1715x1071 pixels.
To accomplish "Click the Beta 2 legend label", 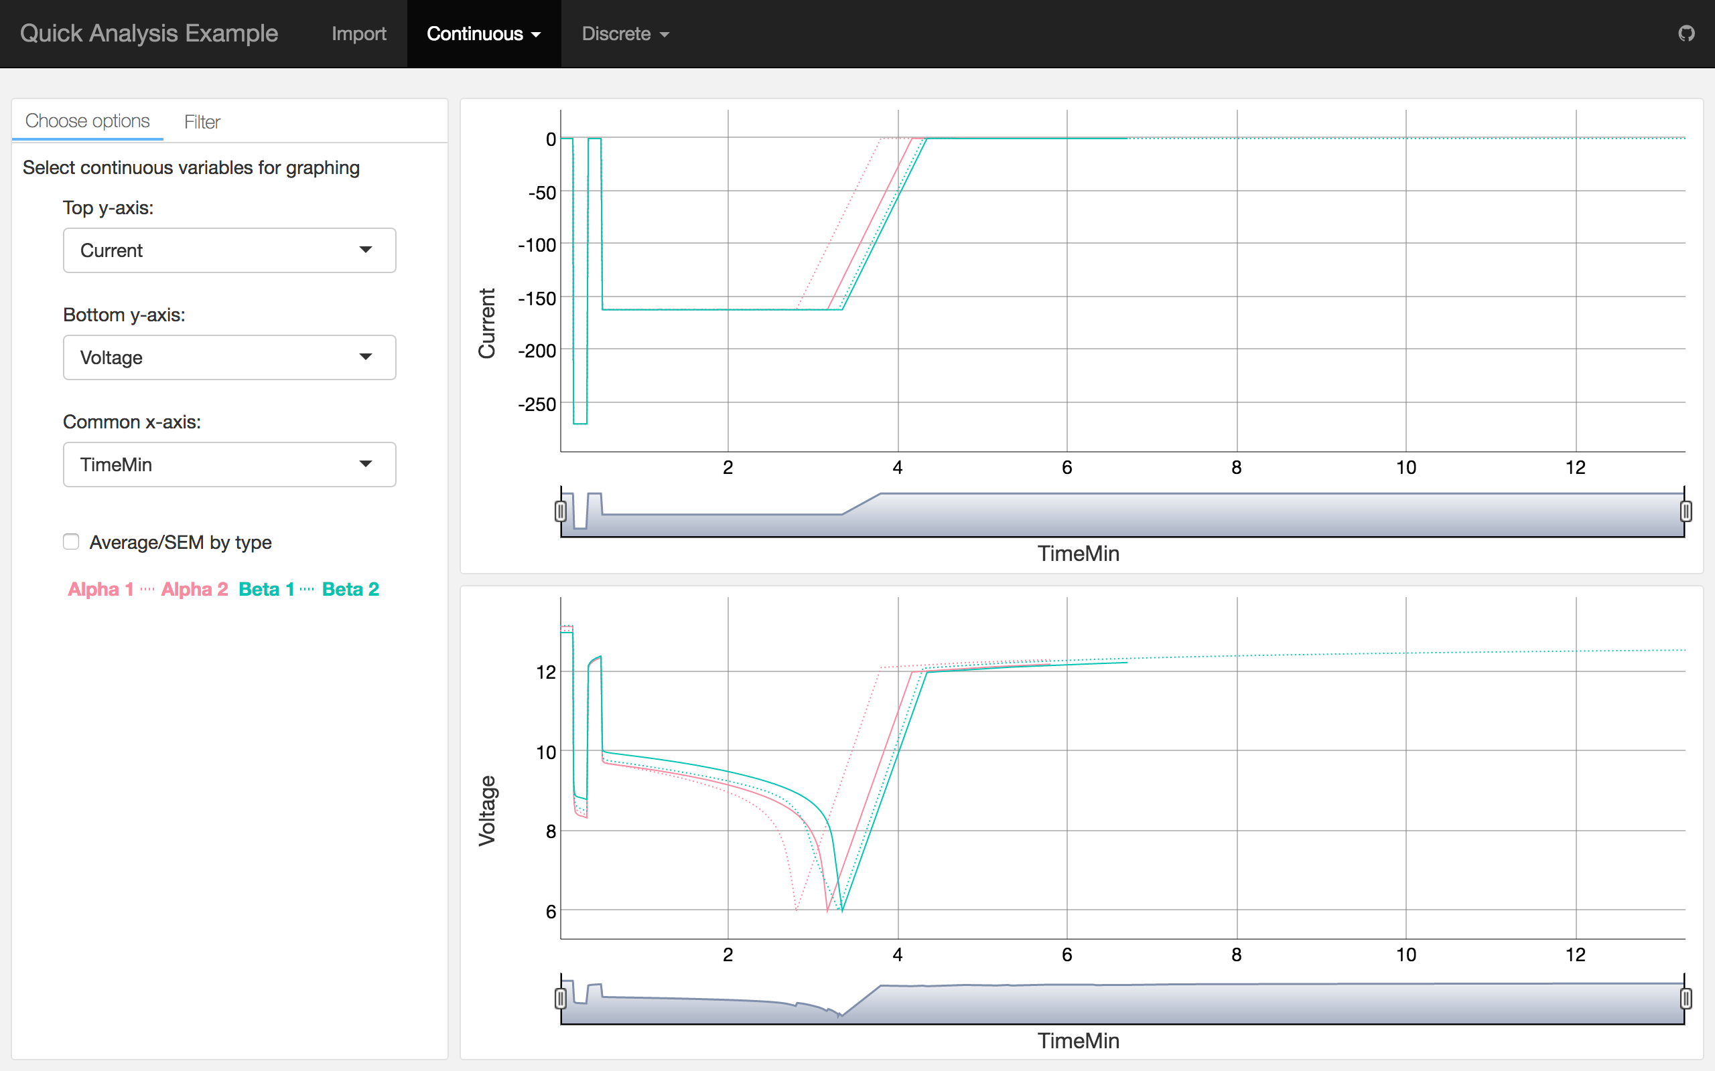I will (350, 589).
